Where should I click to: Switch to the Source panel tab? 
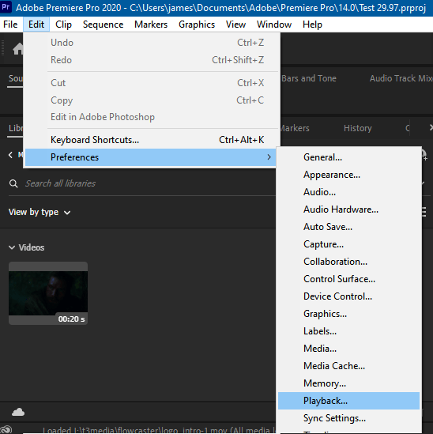(x=16, y=78)
